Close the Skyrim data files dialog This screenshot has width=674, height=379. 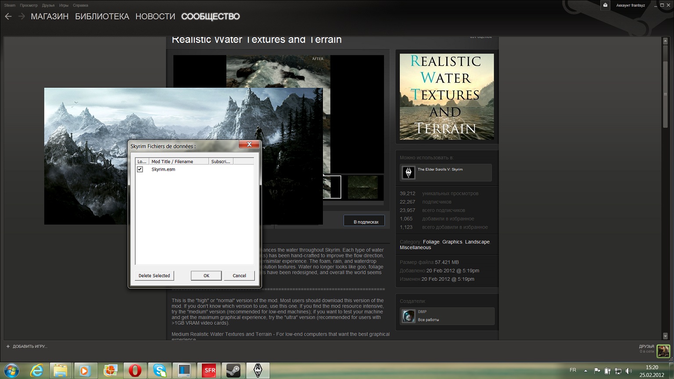pyautogui.click(x=249, y=144)
